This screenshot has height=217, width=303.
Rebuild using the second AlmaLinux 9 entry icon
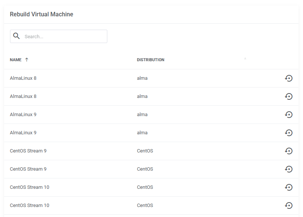[289, 133]
